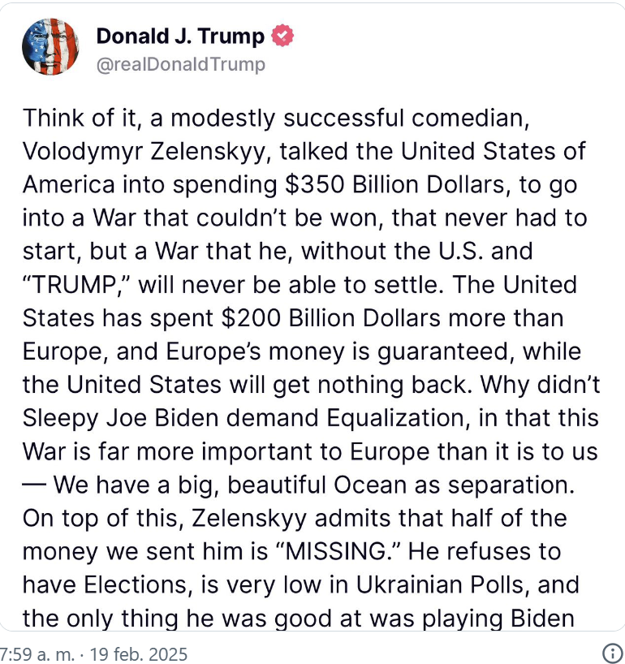This screenshot has width=625, height=664.
Task: Click the quoted word "MISSING." in the post
Action: pyautogui.click(x=338, y=552)
